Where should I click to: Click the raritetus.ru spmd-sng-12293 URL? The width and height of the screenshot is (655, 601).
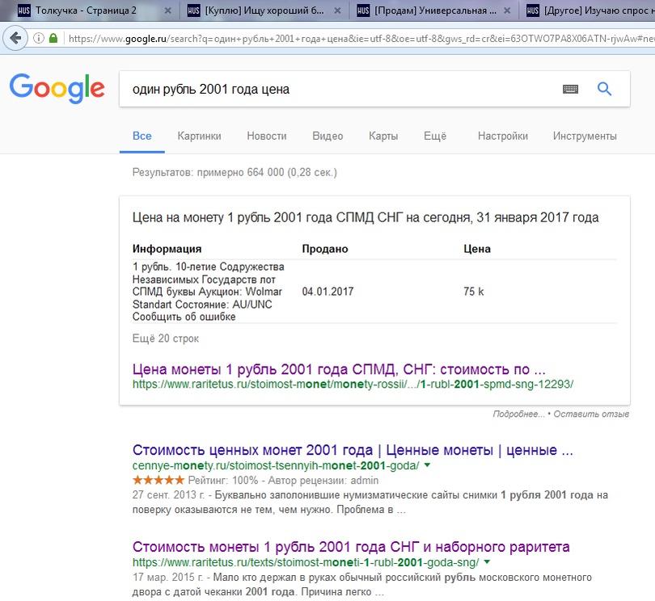point(353,385)
